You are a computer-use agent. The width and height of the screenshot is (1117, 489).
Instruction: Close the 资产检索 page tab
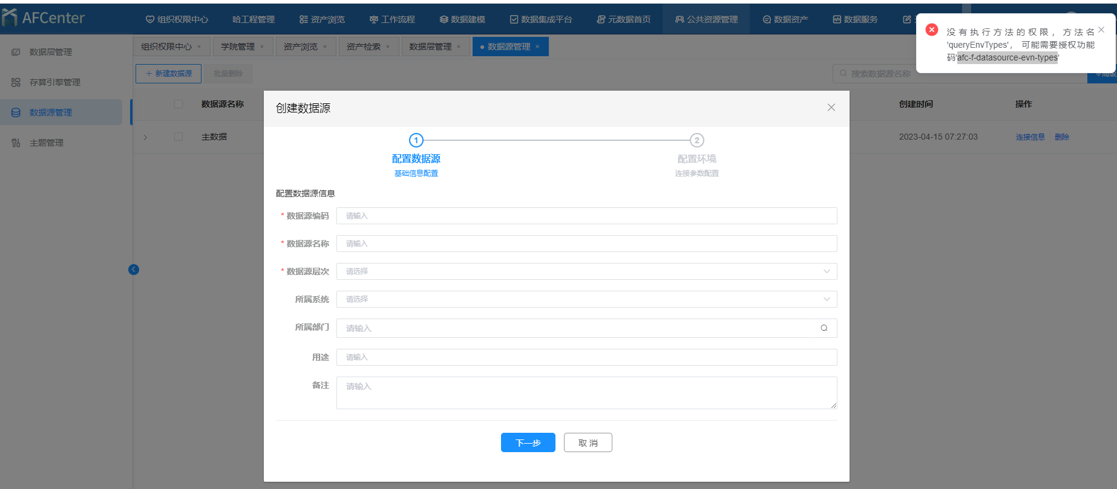point(388,47)
